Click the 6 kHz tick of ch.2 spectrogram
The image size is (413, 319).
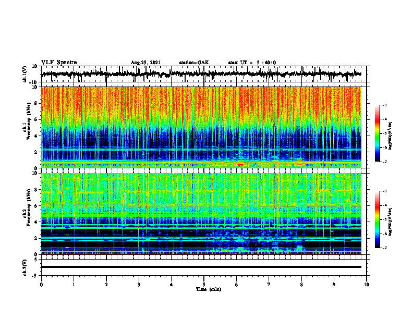(x=37, y=206)
